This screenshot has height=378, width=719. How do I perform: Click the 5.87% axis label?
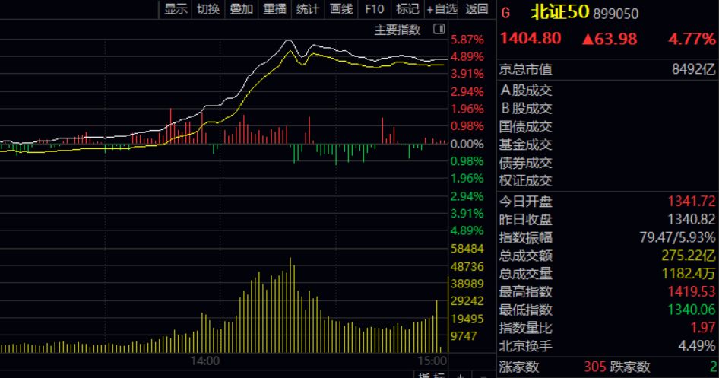[467, 40]
